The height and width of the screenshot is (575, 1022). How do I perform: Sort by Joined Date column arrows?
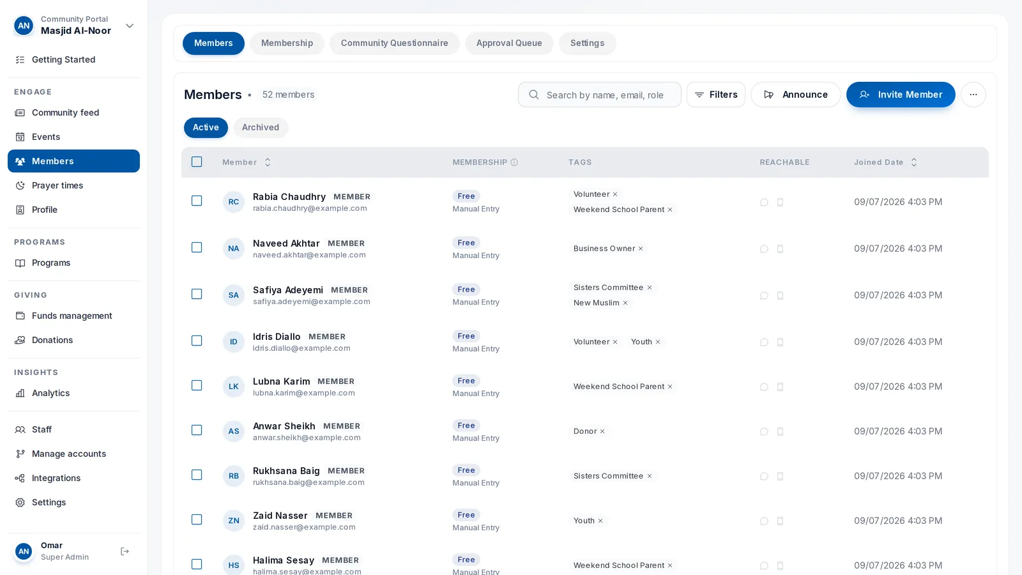coord(914,162)
